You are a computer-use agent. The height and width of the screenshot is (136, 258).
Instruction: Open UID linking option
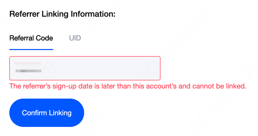75,38
